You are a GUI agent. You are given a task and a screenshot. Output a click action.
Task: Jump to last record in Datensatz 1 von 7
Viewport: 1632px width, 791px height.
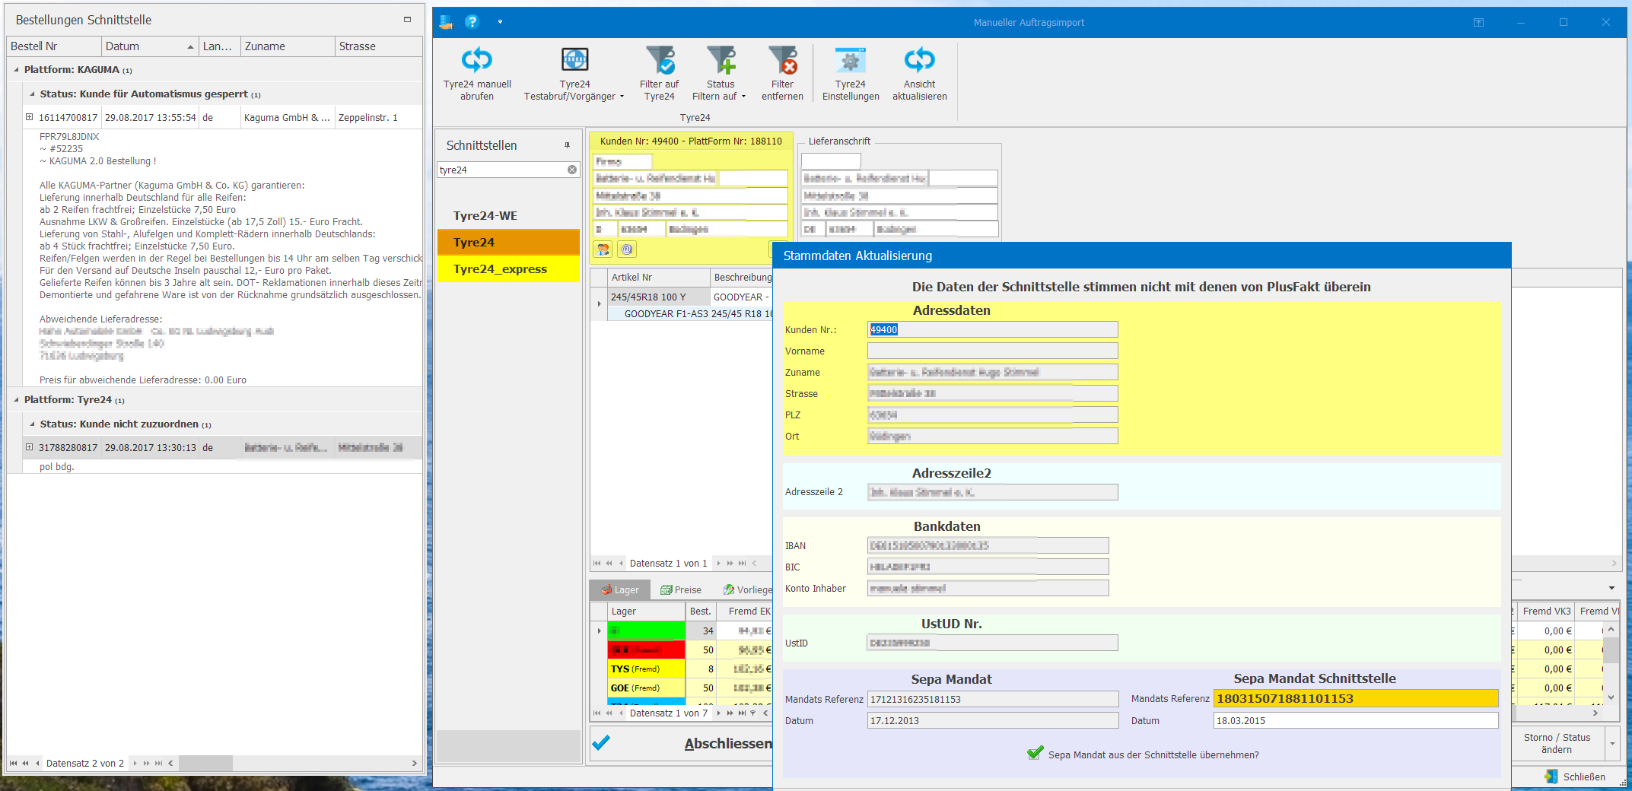coord(742,713)
